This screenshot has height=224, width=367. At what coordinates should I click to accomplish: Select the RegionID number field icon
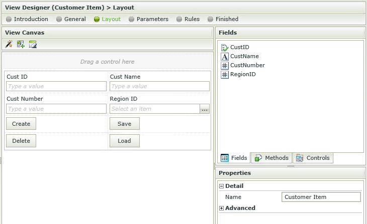(224, 75)
